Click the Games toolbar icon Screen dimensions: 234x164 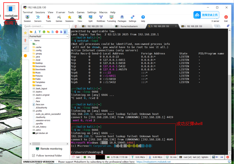[x=59, y=19]
